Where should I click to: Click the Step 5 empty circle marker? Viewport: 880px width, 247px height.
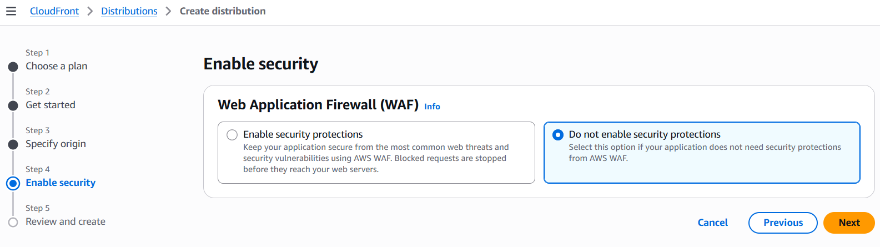click(13, 222)
